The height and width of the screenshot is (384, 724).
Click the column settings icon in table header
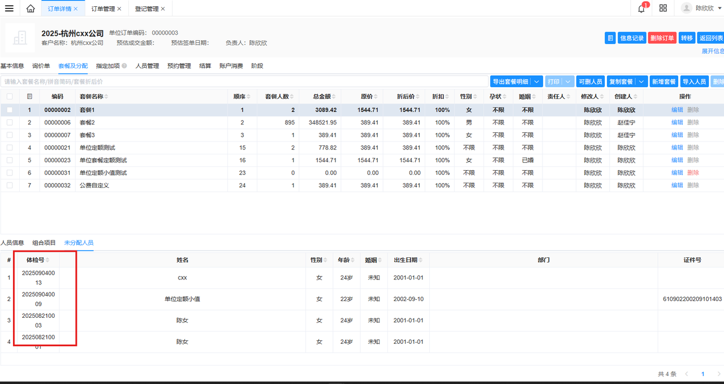[29, 97]
